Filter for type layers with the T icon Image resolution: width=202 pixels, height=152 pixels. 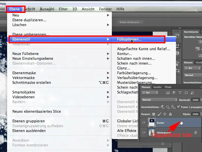click(x=180, y=92)
